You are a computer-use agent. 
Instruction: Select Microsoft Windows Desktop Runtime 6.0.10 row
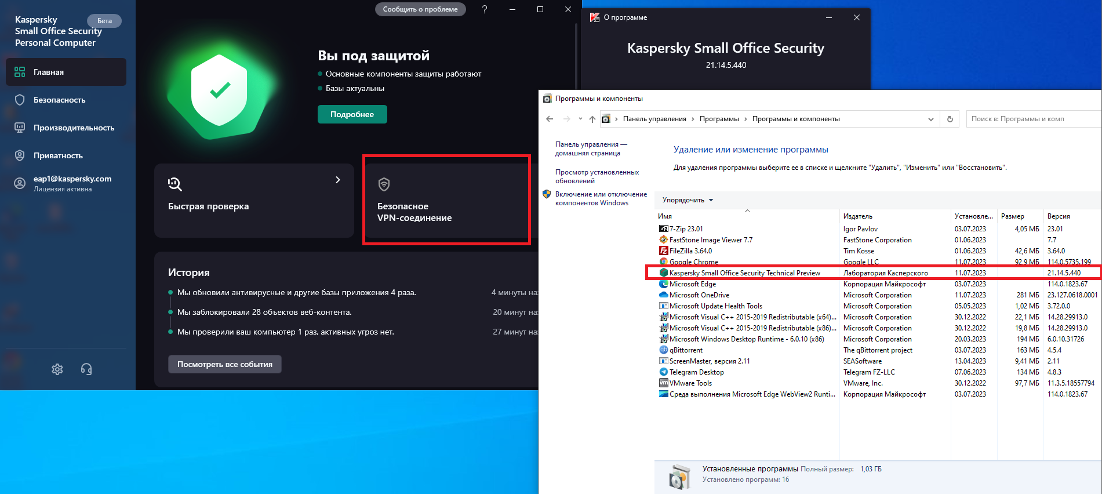[878, 339]
